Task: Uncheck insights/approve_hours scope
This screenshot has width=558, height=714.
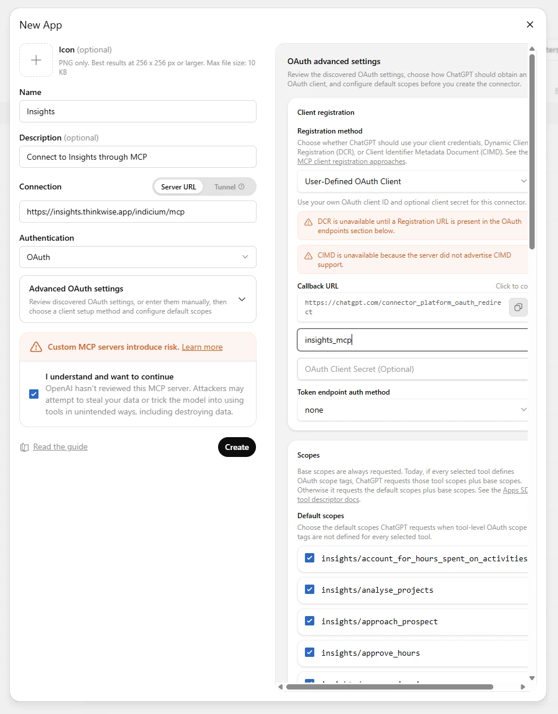Action: tap(310, 653)
